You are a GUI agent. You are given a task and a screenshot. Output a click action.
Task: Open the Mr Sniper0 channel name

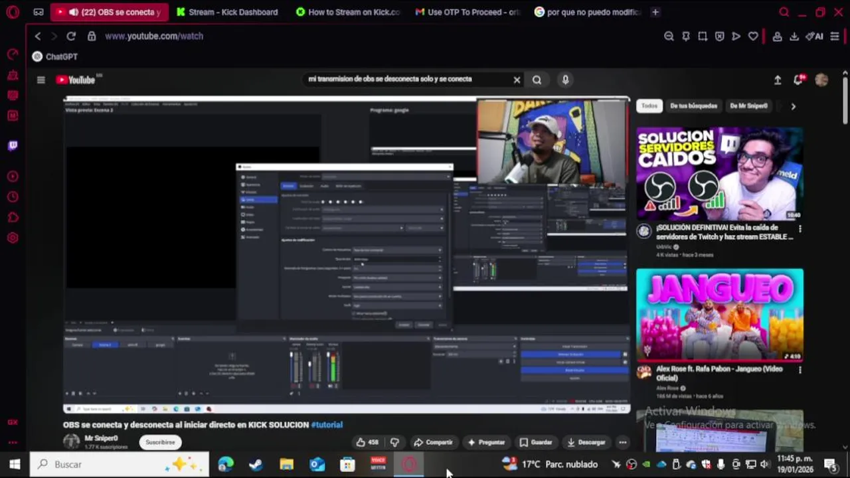tap(101, 438)
